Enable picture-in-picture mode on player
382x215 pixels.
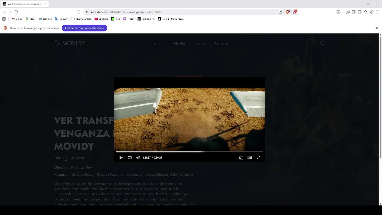pyautogui.click(x=250, y=158)
